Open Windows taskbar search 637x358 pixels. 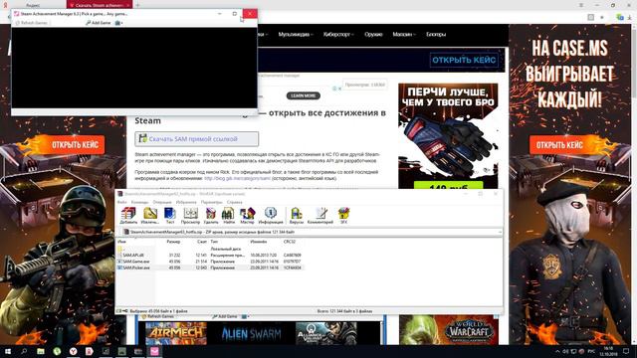pos(24,351)
